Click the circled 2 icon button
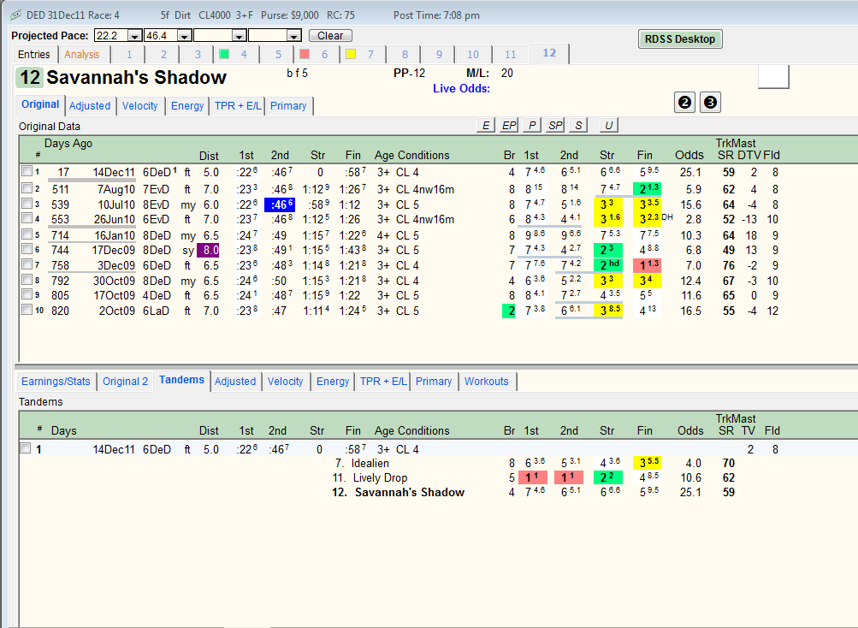 [x=684, y=103]
